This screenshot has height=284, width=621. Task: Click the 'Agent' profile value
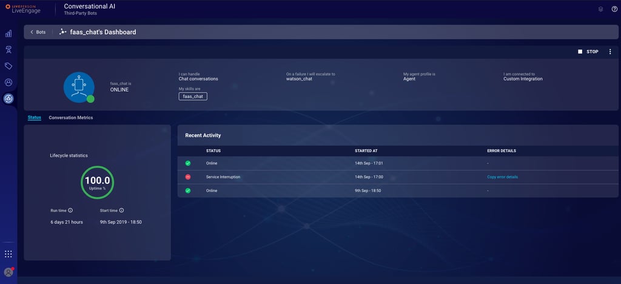(x=409, y=79)
